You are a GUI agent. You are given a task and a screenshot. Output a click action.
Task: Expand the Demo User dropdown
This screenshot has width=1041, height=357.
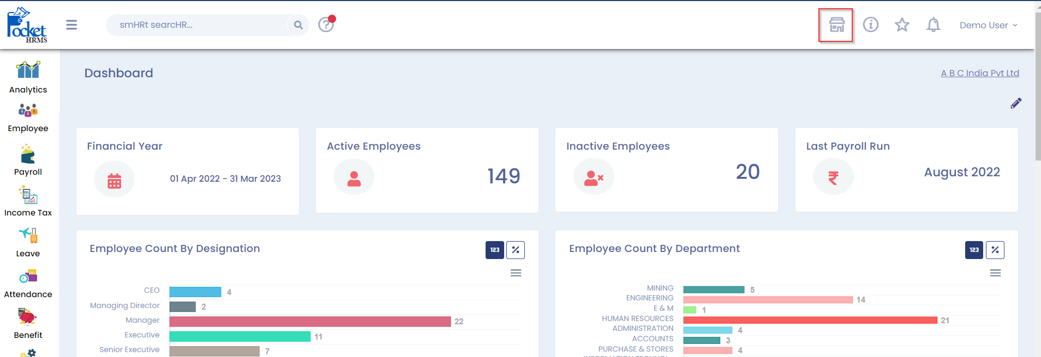(x=988, y=26)
